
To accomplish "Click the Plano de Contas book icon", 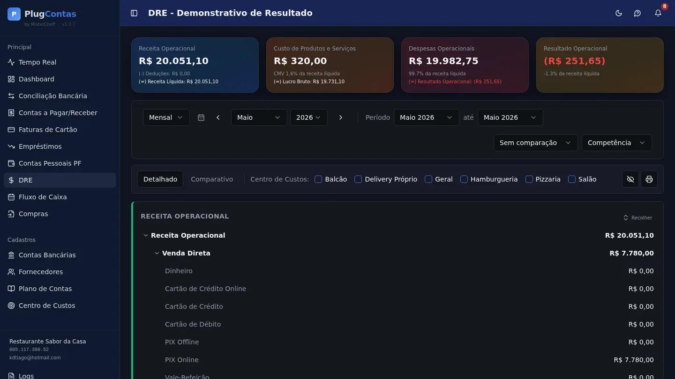I will 11,289.
